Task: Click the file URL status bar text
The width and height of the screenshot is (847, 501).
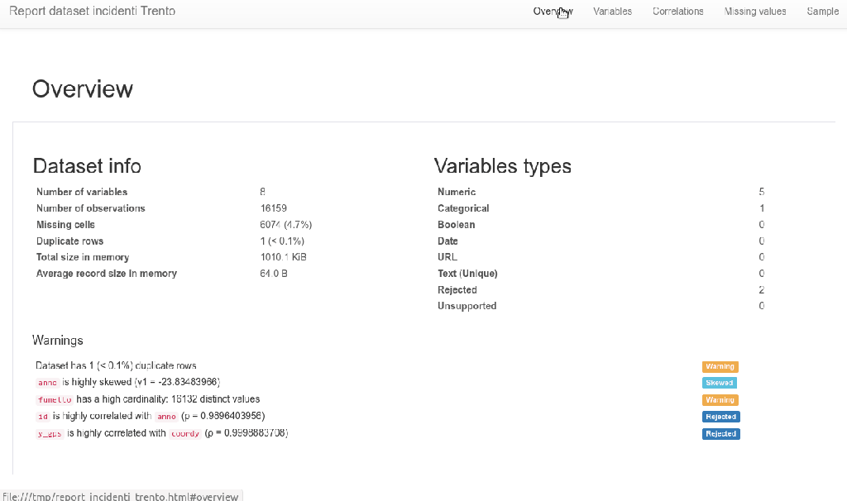Action: 121,496
